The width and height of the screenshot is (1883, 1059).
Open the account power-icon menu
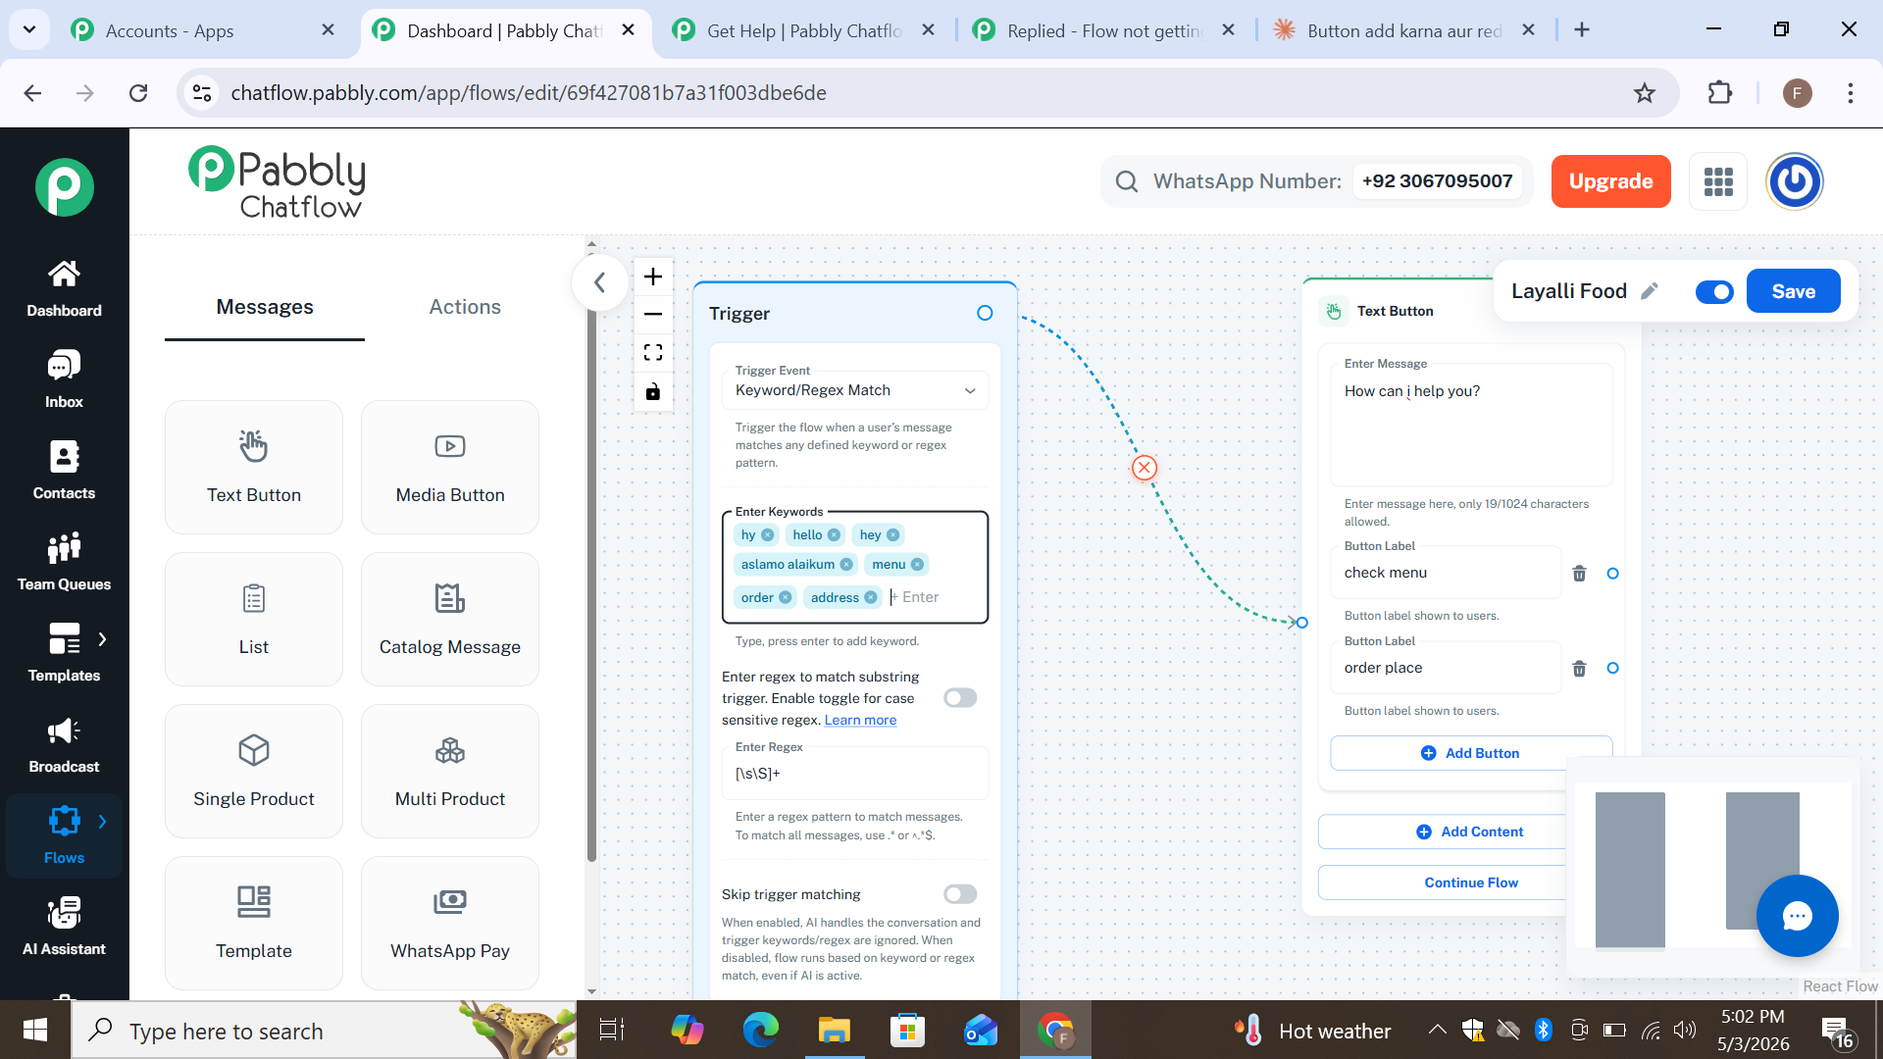click(1795, 181)
